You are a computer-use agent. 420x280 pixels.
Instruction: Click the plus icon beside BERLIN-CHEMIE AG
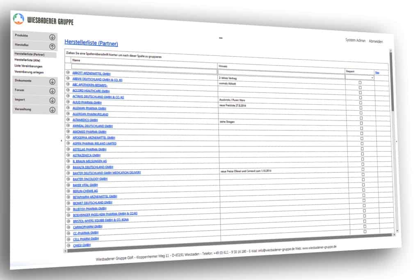tap(68, 191)
